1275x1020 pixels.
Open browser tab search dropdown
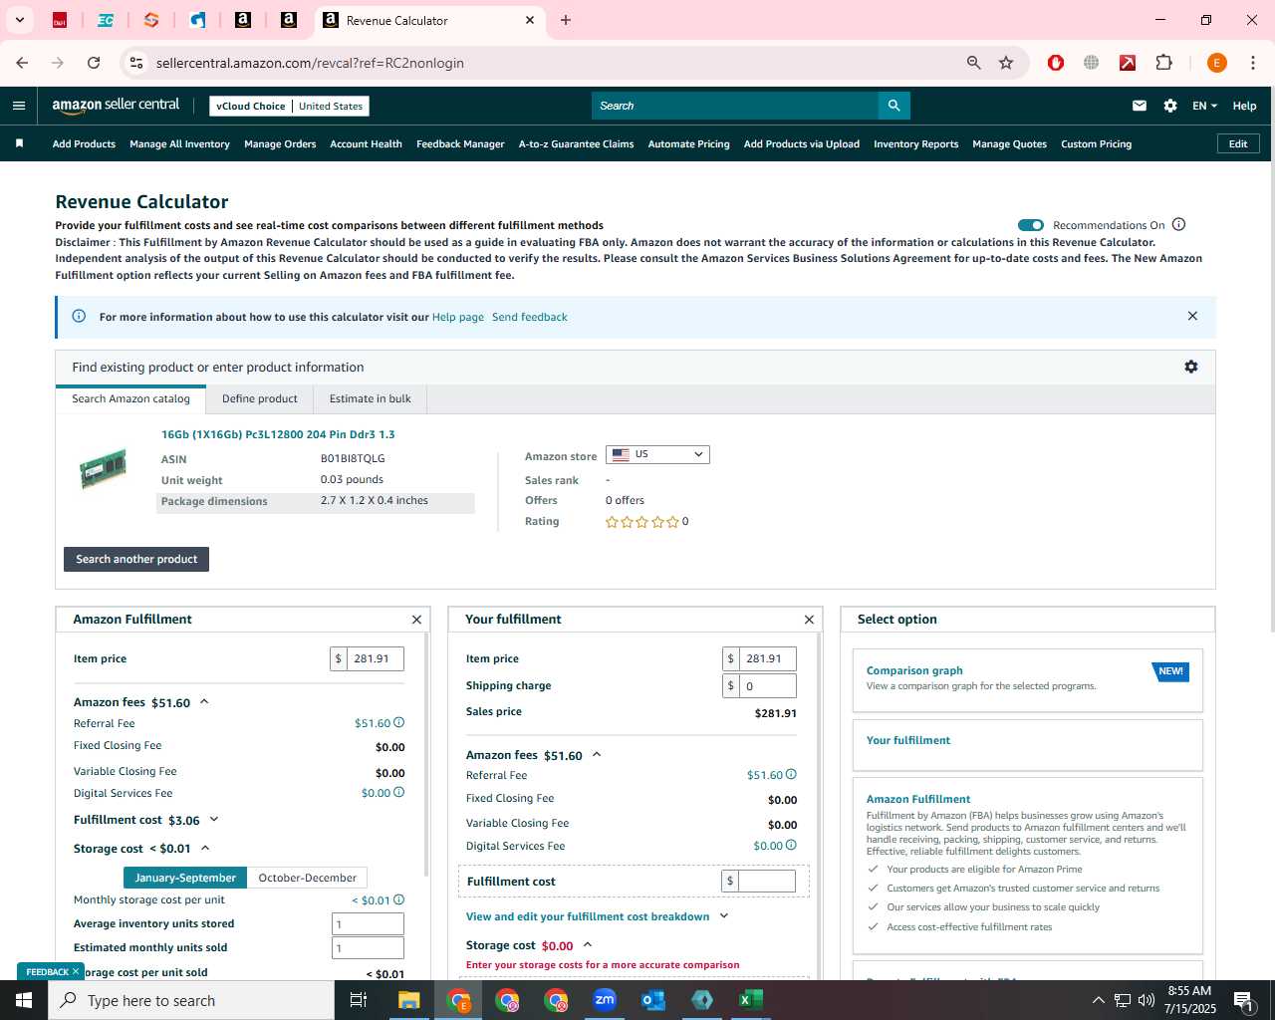(19, 20)
